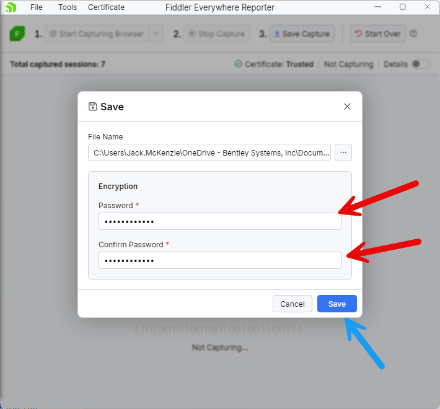Click the Progress logo icon in title bar
This screenshot has height=409, width=440.
11,7
